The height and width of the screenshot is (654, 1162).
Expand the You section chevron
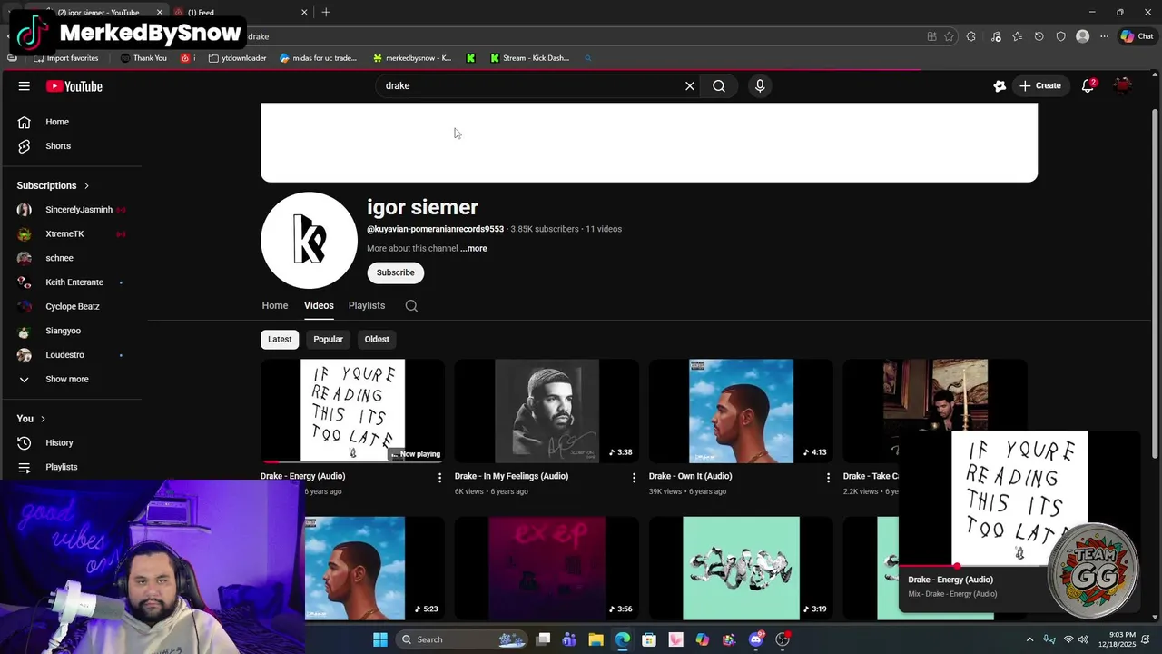click(43, 419)
